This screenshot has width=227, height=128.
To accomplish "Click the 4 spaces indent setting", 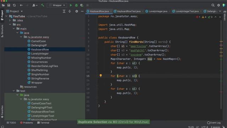I will pyautogui.click(x=215, y=127).
